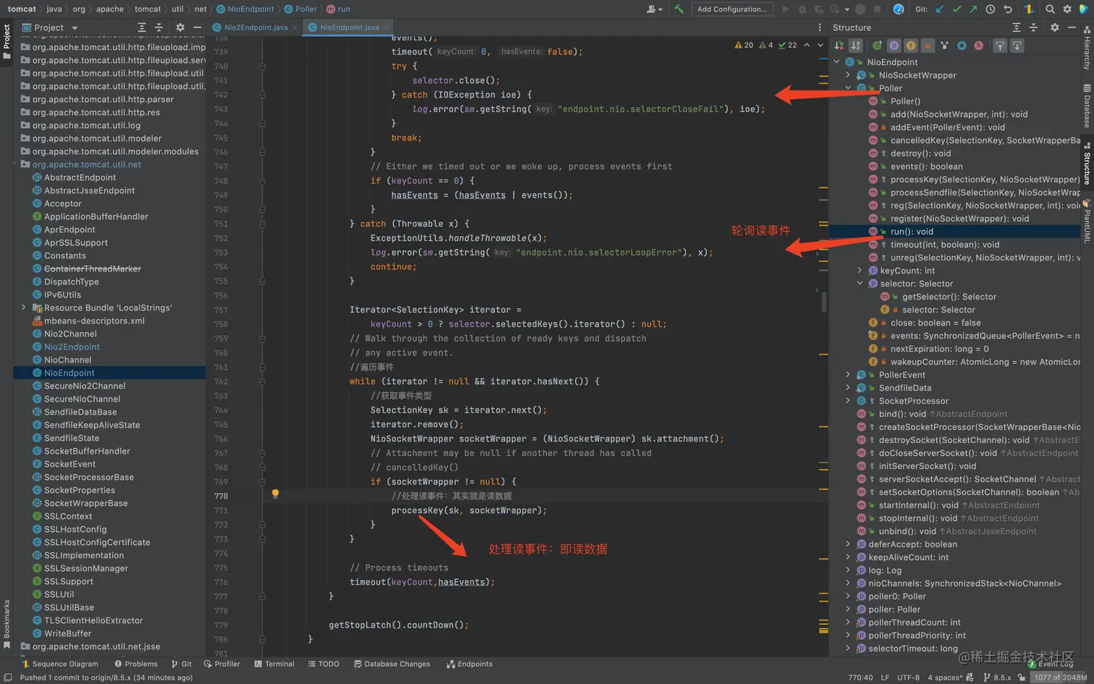Open Event Log from status bar
The height and width of the screenshot is (684, 1094).
[x=1051, y=664]
